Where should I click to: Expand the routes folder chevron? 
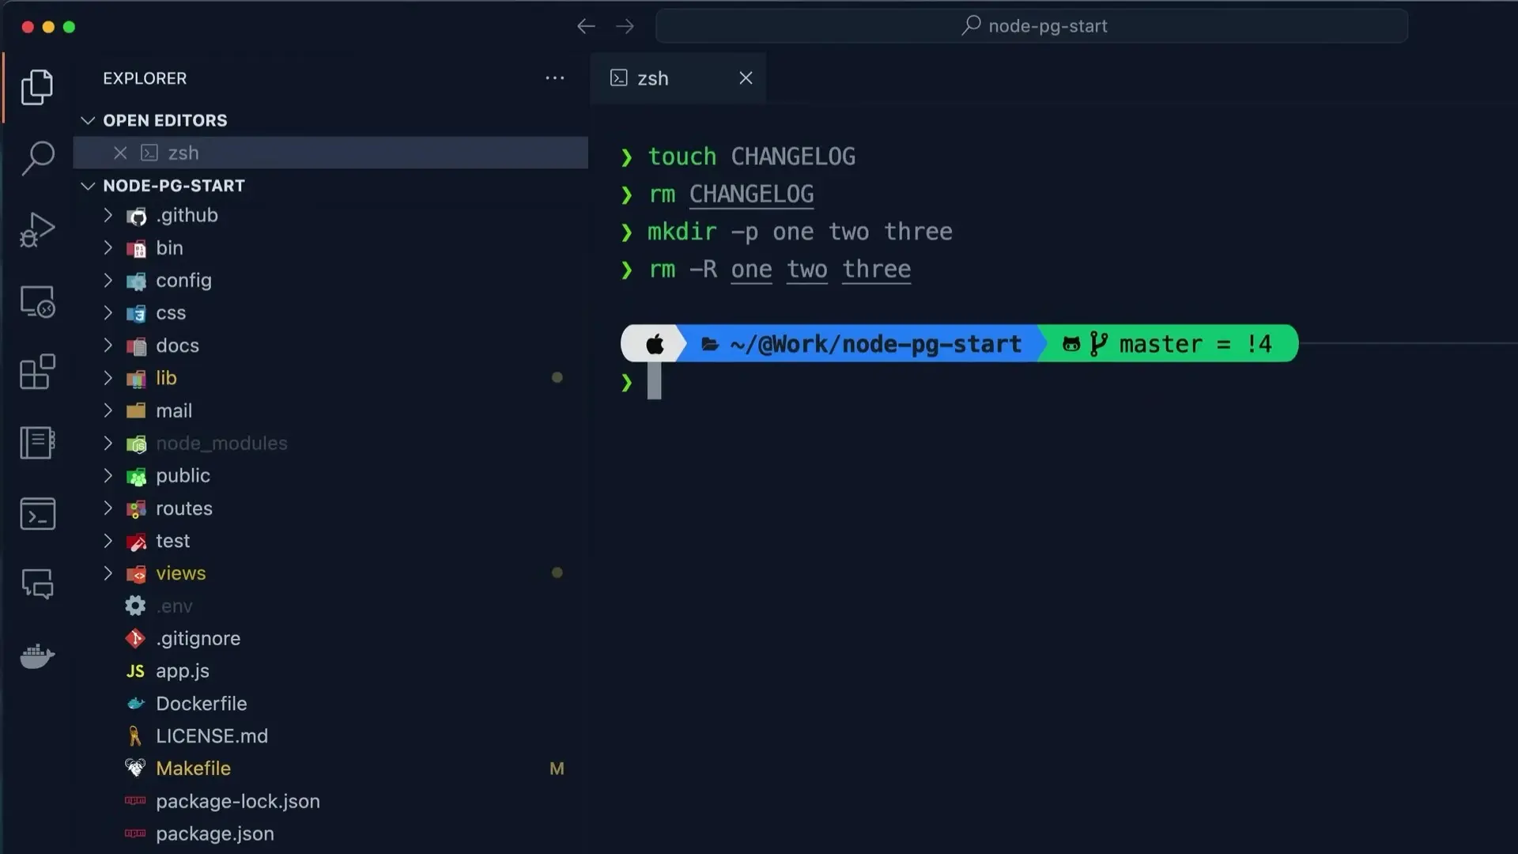(108, 508)
